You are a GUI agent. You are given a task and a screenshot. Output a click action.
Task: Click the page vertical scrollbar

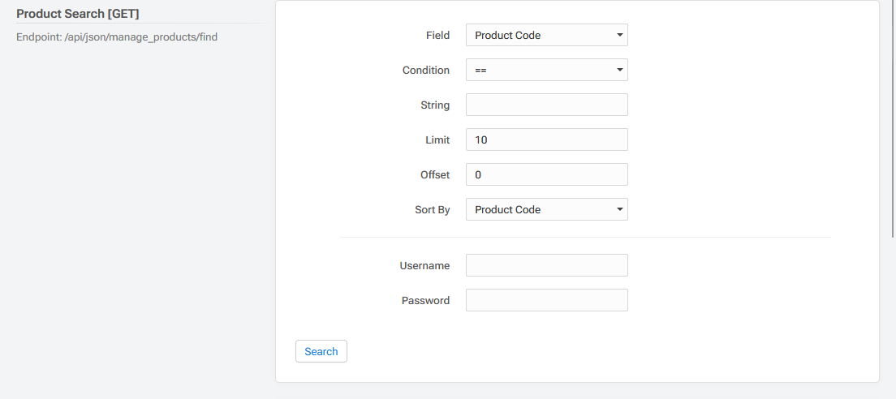[x=893, y=118]
